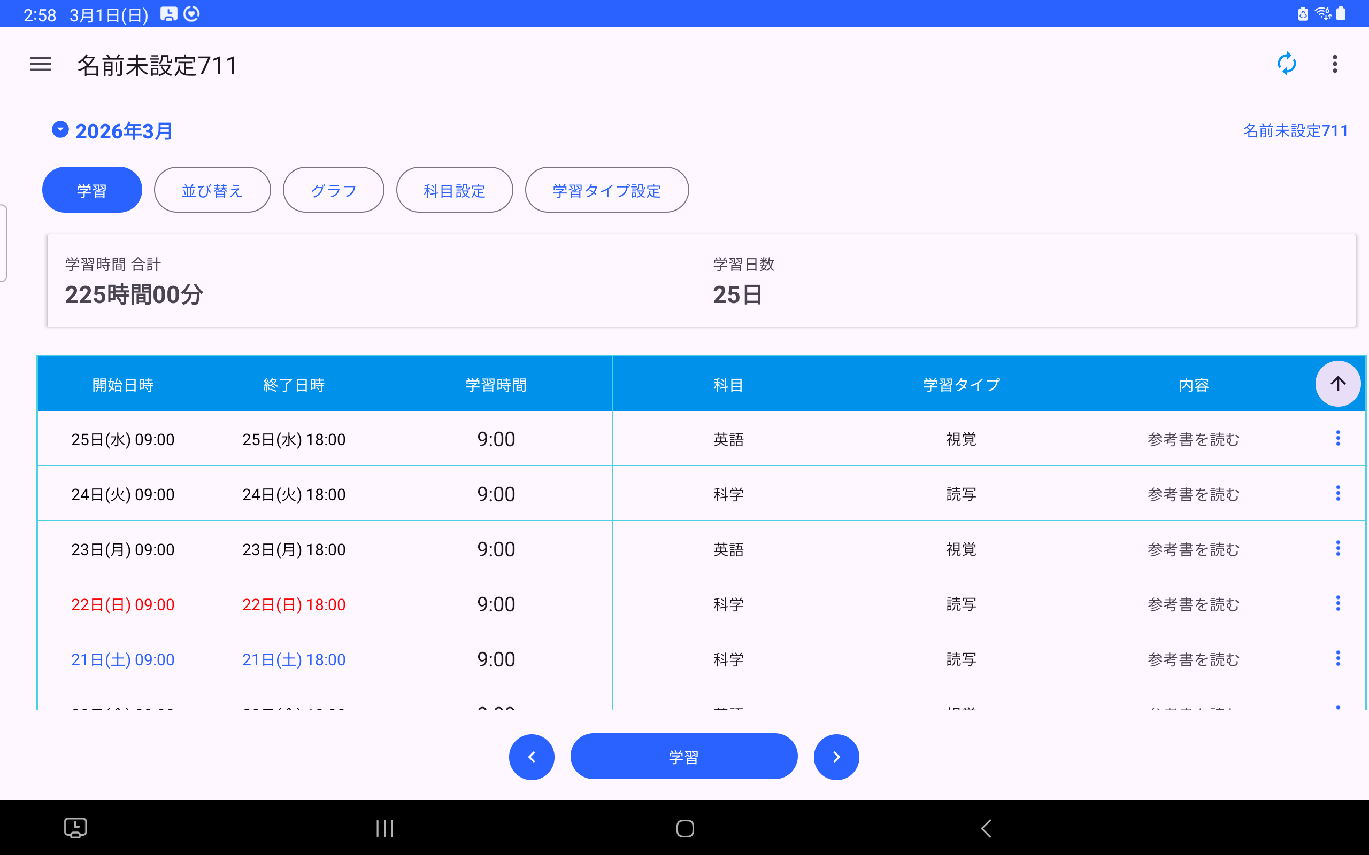Go to next month with right arrow
This screenshot has width=1369, height=855.
[x=836, y=757]
